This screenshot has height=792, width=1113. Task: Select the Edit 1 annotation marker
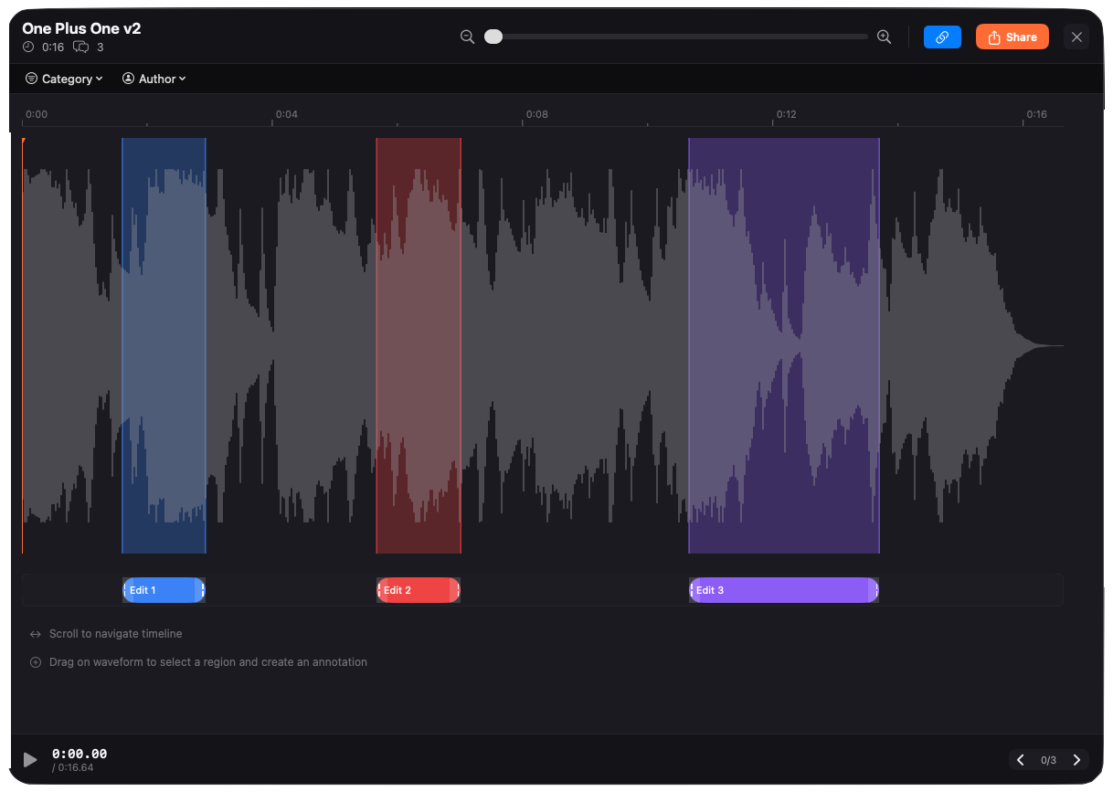pos(164,590)
